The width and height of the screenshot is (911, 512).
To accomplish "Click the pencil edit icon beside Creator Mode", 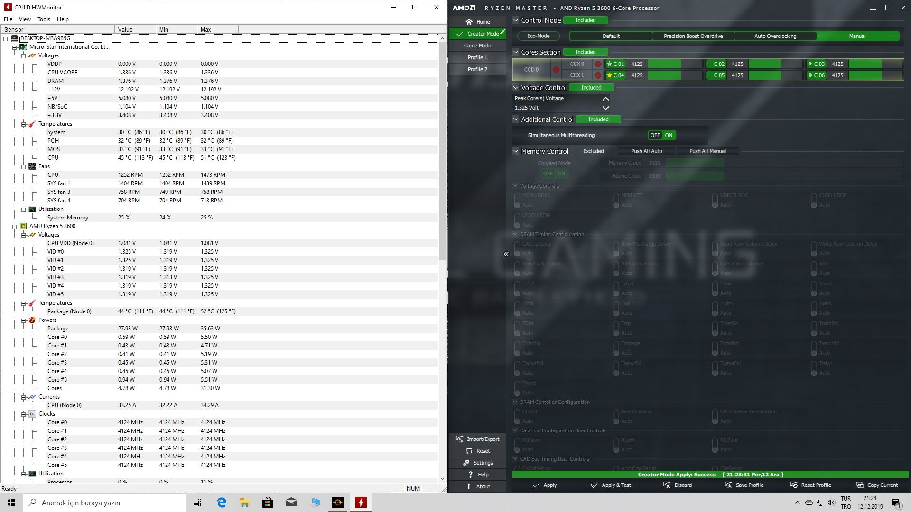I will [502, 32].
